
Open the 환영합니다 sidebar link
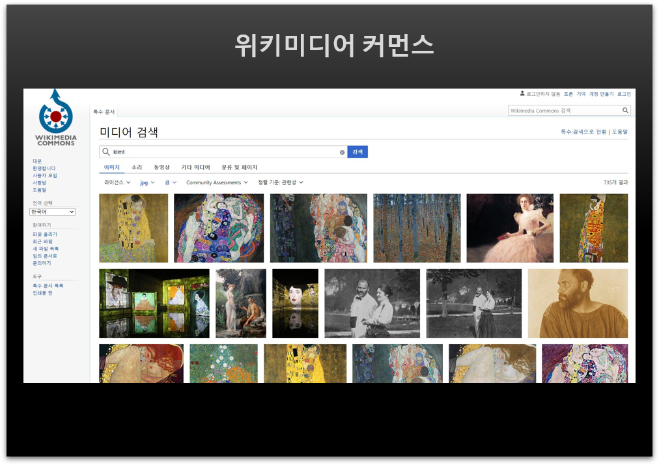(44, 168)
